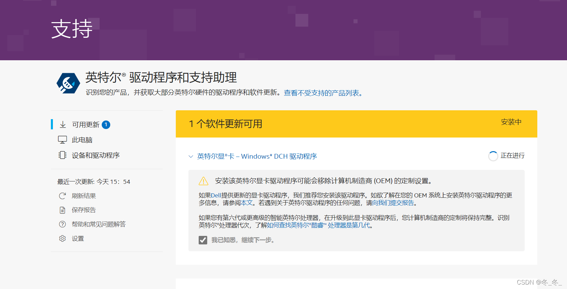The height and width of the screenshot is (289, 567).
Task: Uncheck the 我已知悉，继续下一步 checkbox
Action: (203, 240)
